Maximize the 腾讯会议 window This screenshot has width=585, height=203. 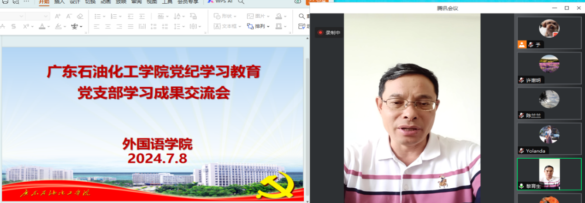pyautogui.click(x=567, y=8)
